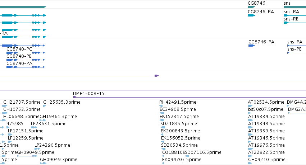306x165 pixels.
Task: Click the AT02534.5prime EST glyph
Action: [250, 106]
